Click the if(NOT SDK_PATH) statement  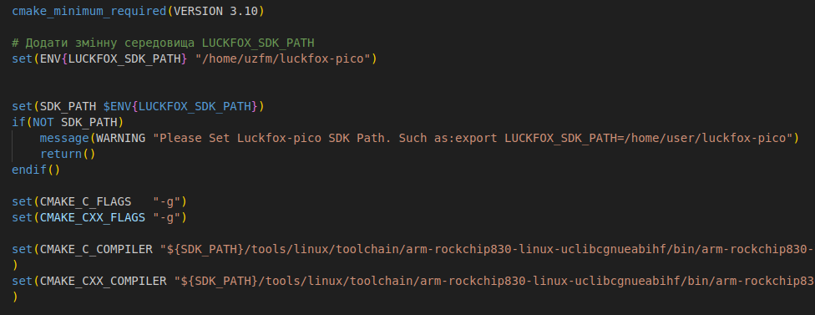(x=68, y=122)
